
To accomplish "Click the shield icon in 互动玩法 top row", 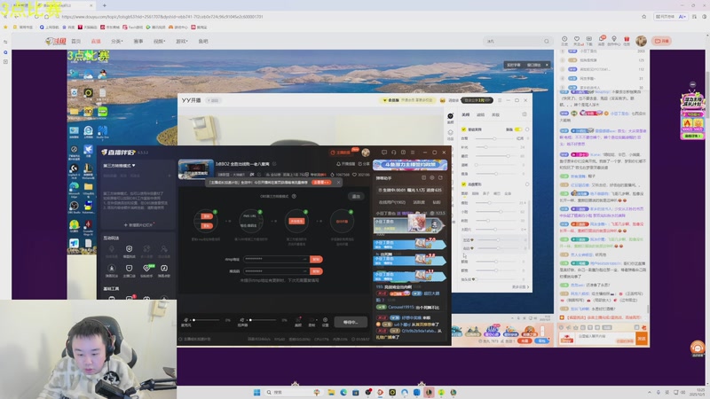I will (129, 249).
